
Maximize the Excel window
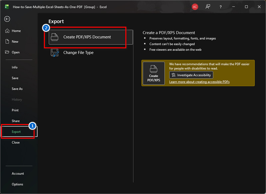point(246,7)
